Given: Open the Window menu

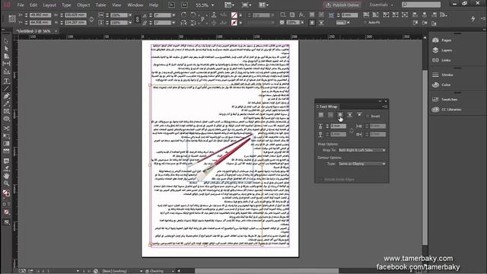Looking at the screenshot, I should click(135, 5).
